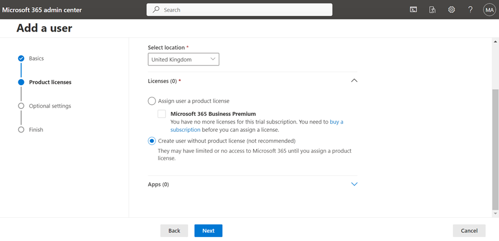The image size is (499, 241).
Task: Click the Optional settings step circle
Action: 21,106
